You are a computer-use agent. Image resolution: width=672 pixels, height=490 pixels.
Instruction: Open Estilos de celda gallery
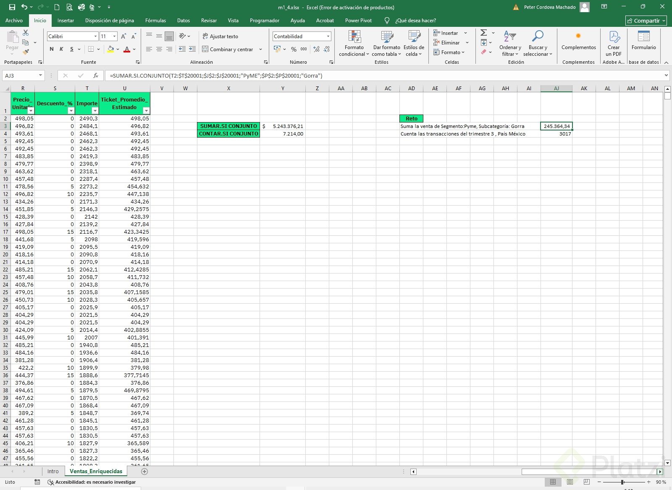coord(414,43)
